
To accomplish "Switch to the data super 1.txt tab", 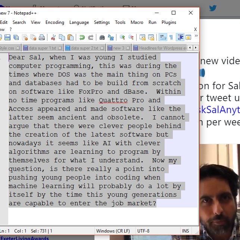I will pyautogui.click(x=42, y=48).
